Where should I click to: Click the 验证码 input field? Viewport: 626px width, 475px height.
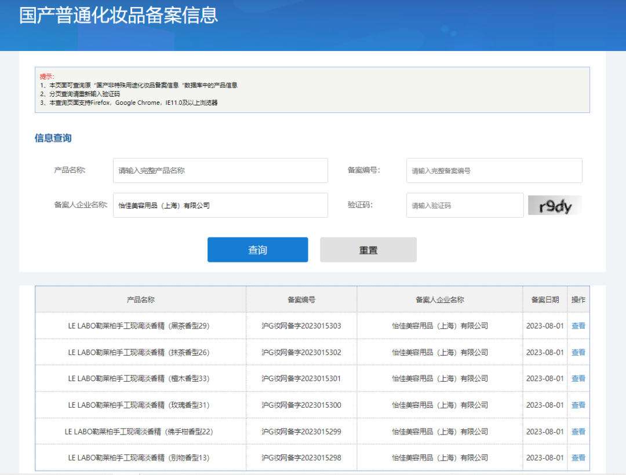pos(465,206)
